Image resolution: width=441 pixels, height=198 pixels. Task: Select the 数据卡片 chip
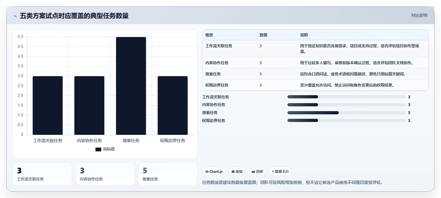[280, 171]
